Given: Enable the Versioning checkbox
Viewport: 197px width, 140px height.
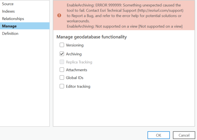Looking at the screenshot, I should coord(62,45).
